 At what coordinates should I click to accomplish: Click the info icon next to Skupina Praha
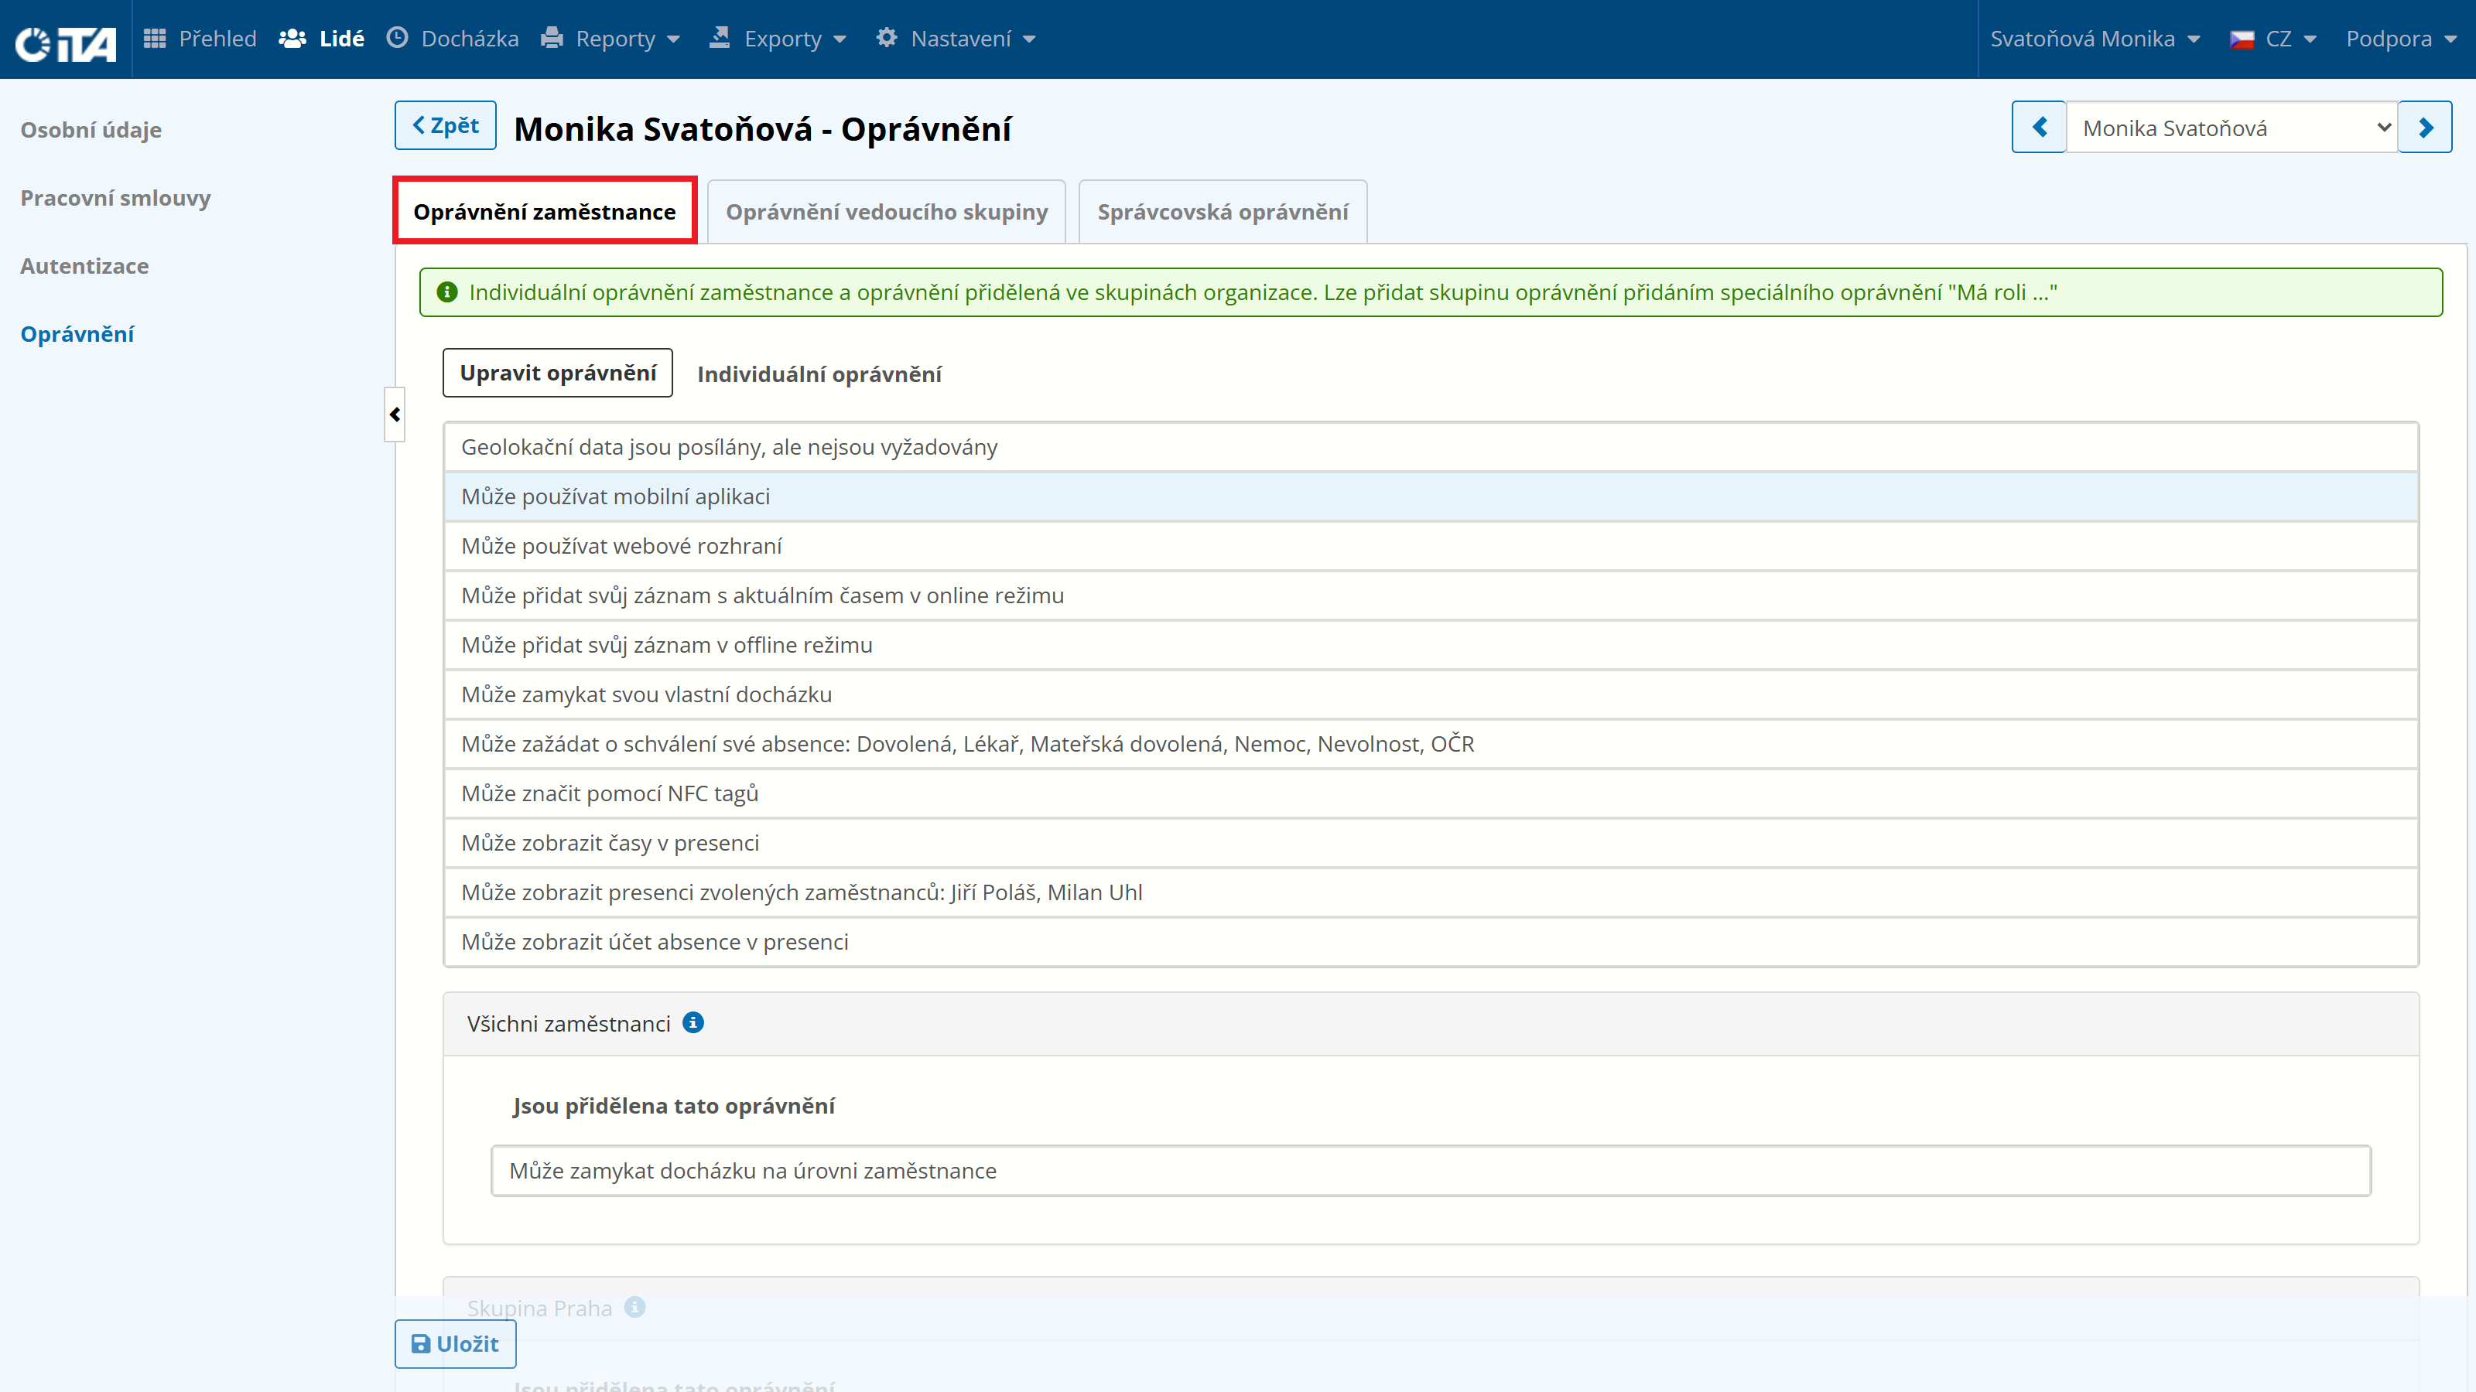tap(634, 1306)
